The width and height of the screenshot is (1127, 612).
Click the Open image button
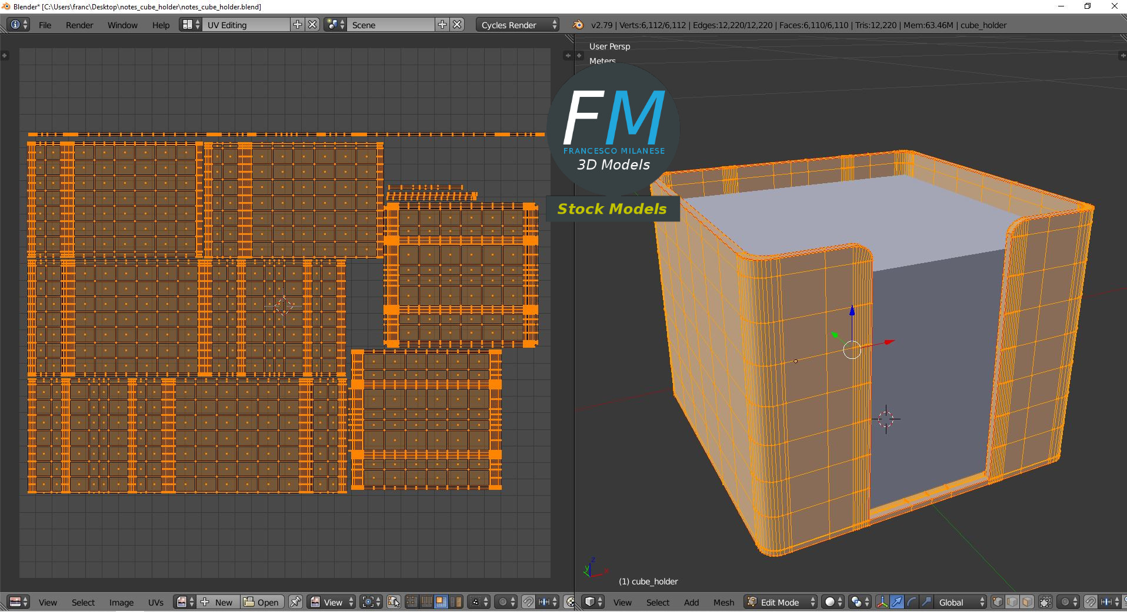coord(262,602)
